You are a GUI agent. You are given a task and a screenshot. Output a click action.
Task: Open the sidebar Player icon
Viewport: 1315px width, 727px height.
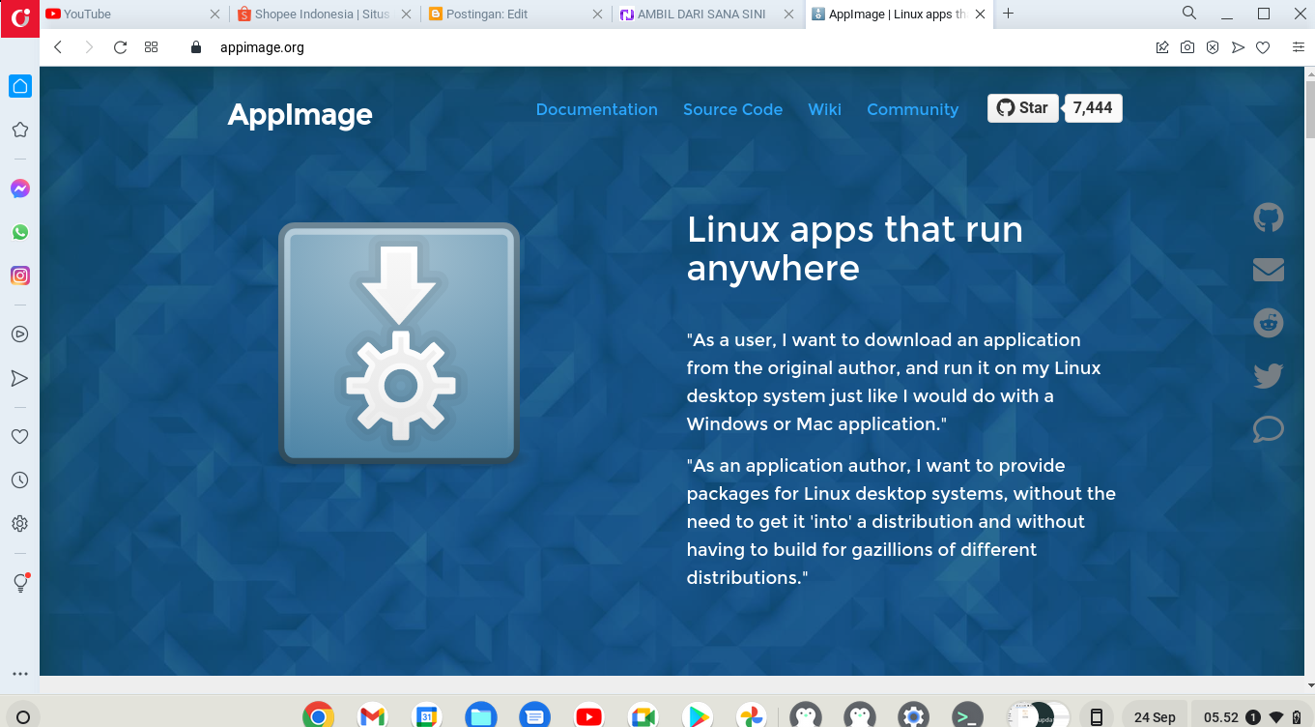[x=19, y=334]
